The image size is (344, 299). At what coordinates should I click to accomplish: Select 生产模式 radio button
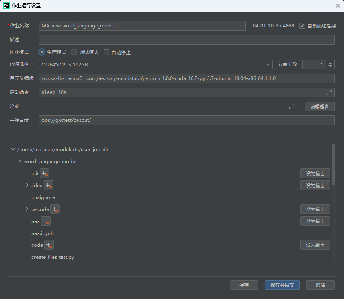pyautogui.click(x=41, y=52)
